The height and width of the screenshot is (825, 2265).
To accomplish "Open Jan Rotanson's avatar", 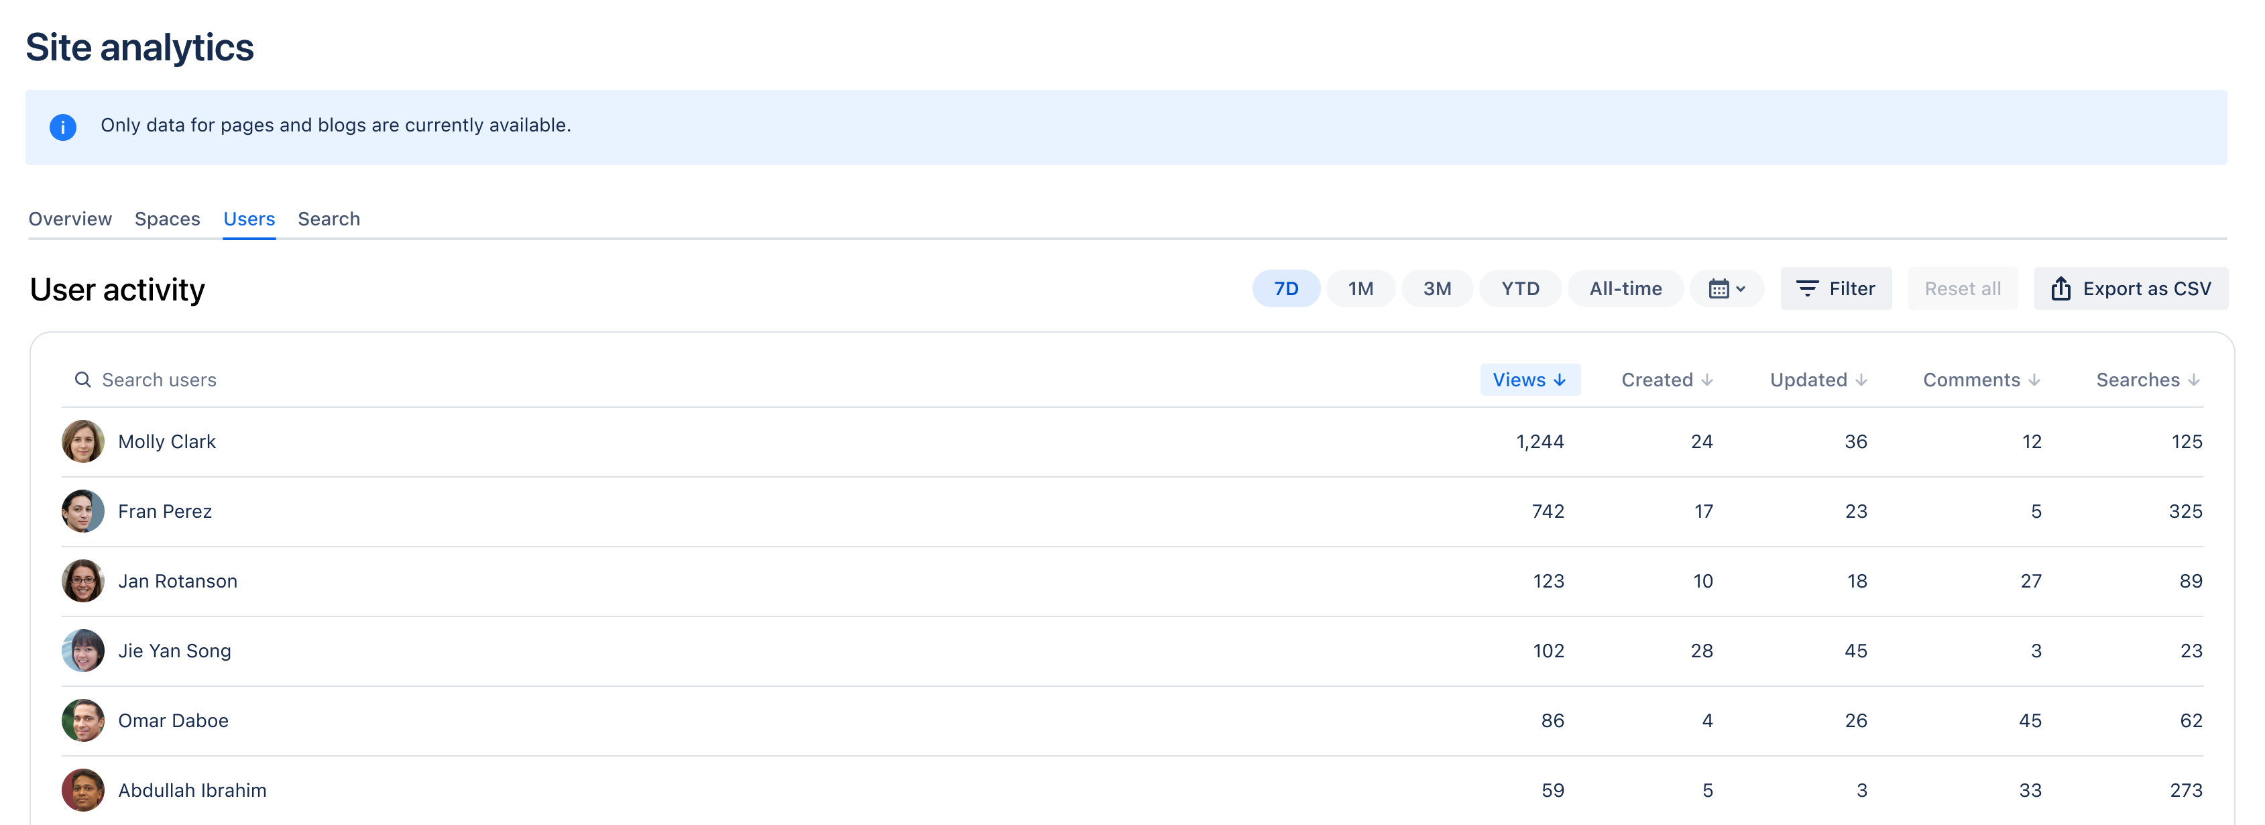I will pyautogui.click(x=82, y=580).
